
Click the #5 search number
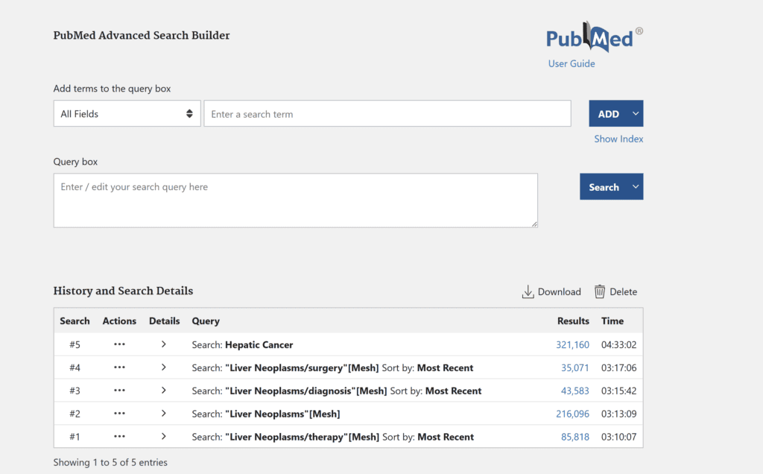click(x=75, y=344)
